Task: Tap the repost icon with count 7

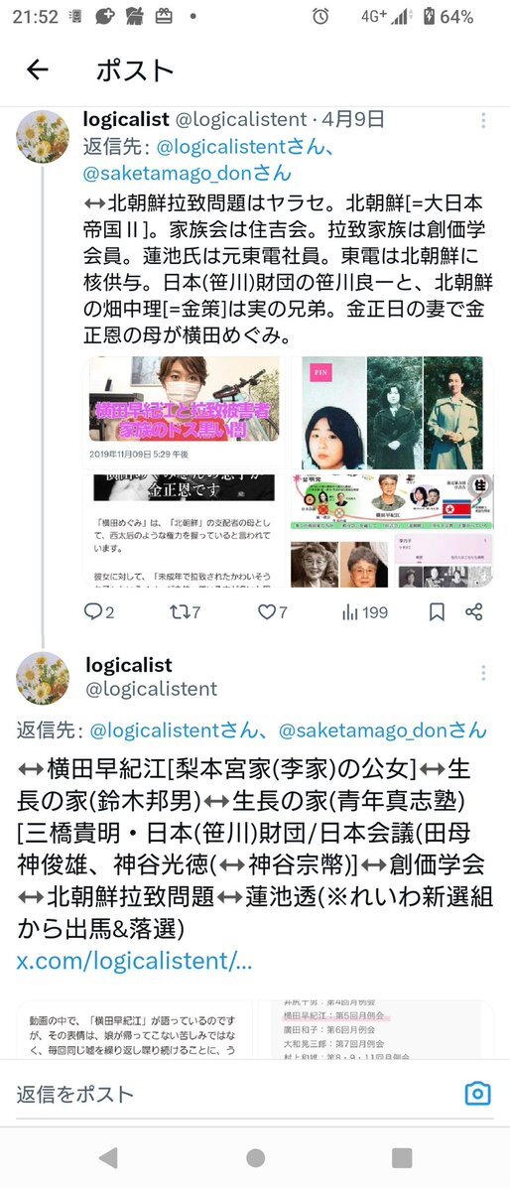Action: (x=186, y=611)
